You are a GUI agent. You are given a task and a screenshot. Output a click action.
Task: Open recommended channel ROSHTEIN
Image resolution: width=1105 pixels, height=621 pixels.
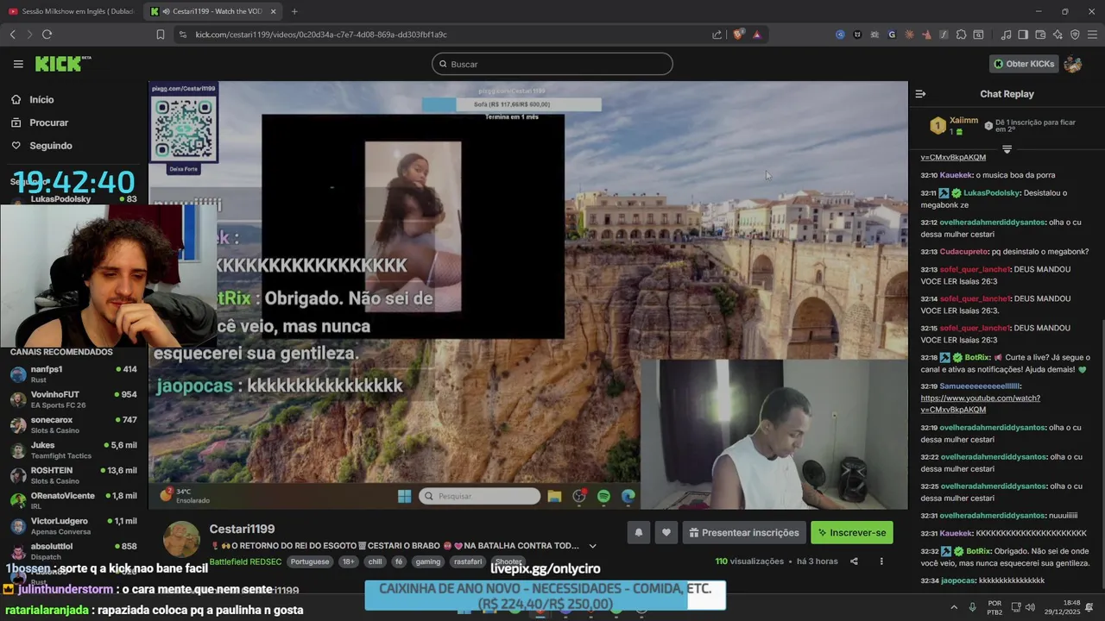coord(73,475)
